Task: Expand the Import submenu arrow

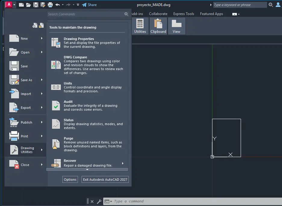Action: pyautogui.click(x=42, y=94)
